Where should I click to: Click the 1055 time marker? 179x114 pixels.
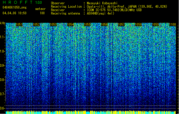87,25
